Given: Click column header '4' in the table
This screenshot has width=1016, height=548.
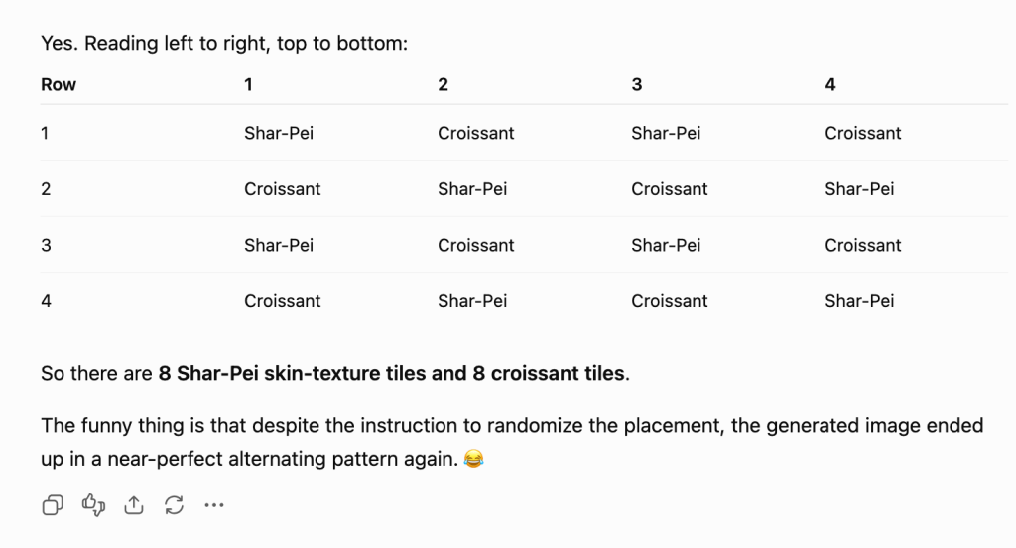Looking at the screenshot, I should 830,85.
